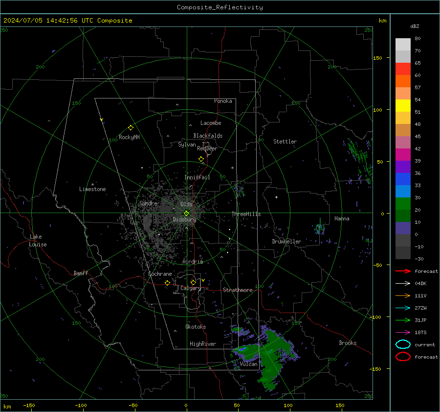Screen dimensions: 440x412
Task: Click the 30 dBZ green swatch
Action: click(403, 203)
